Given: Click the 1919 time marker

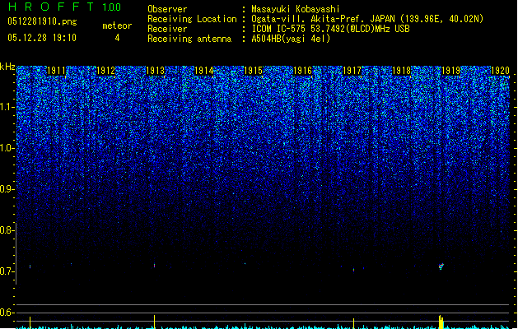Looking at the screenshot, I should 451,71.
